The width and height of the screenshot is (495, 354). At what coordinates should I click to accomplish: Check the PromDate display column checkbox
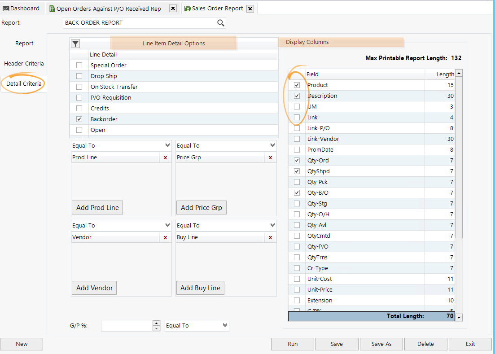coord(297,150)
